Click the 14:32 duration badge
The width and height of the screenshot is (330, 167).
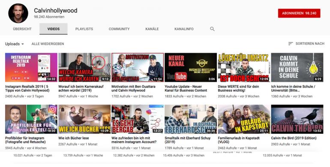[x=51, y=79]
